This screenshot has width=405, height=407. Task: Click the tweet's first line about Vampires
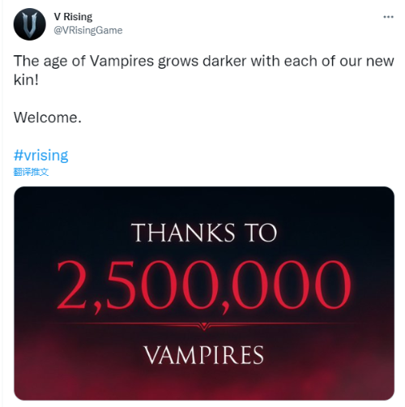click(204, 61)
